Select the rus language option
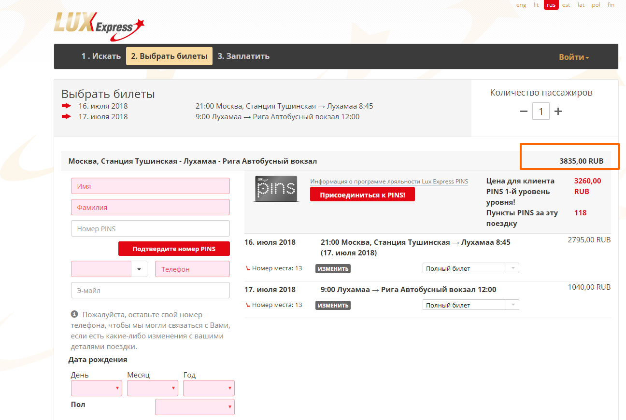Image resolution: width=626 pixels, height=420 pixels. click(x=551, y=5)
